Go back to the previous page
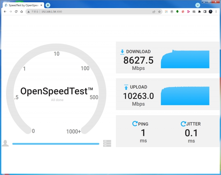 click(5, 12)
